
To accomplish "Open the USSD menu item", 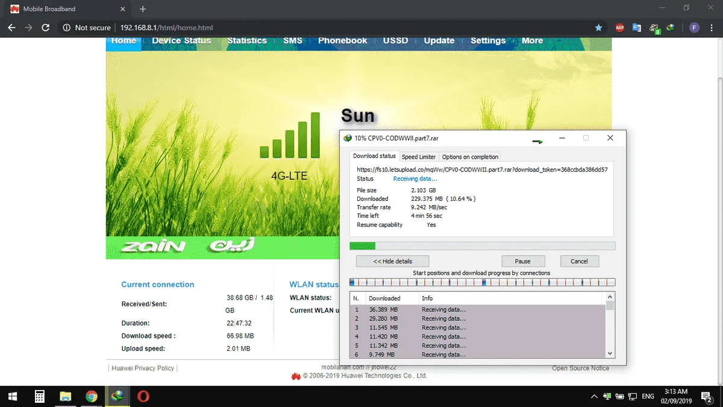I will tap(396, 40).
